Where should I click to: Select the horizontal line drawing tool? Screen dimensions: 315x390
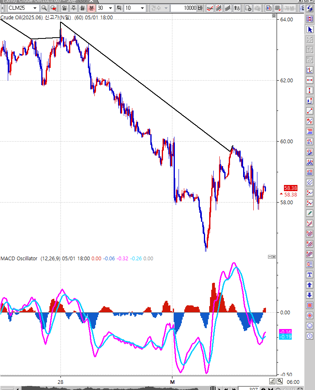[310, 80]
